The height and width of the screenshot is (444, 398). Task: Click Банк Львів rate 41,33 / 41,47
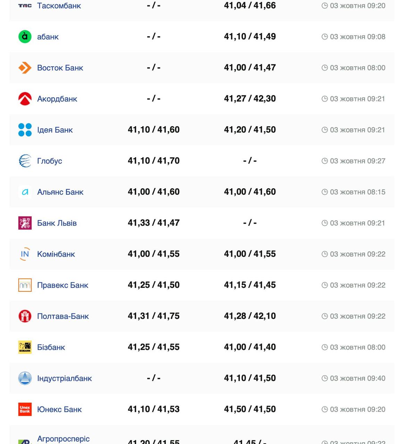pyautogui.click(x=153, y=223)
